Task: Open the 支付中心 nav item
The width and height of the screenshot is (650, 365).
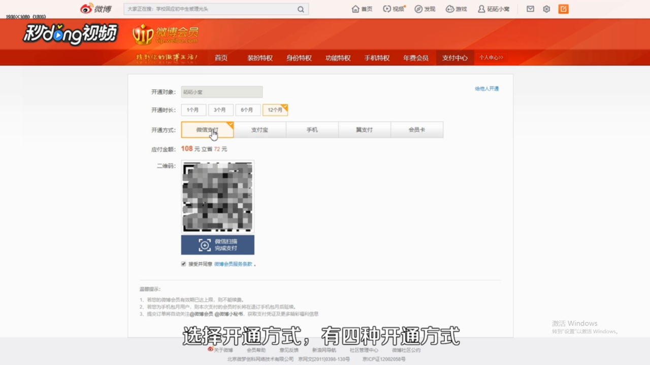Action: 455,58
